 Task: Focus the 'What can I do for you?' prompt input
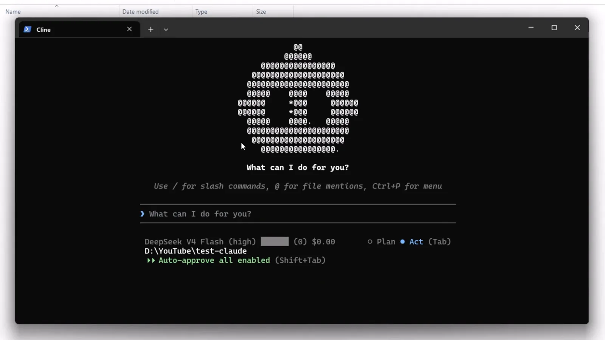pos(298,214)
